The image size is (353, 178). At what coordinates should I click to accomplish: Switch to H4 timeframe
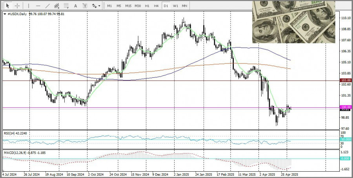click(x=156, y=6)
